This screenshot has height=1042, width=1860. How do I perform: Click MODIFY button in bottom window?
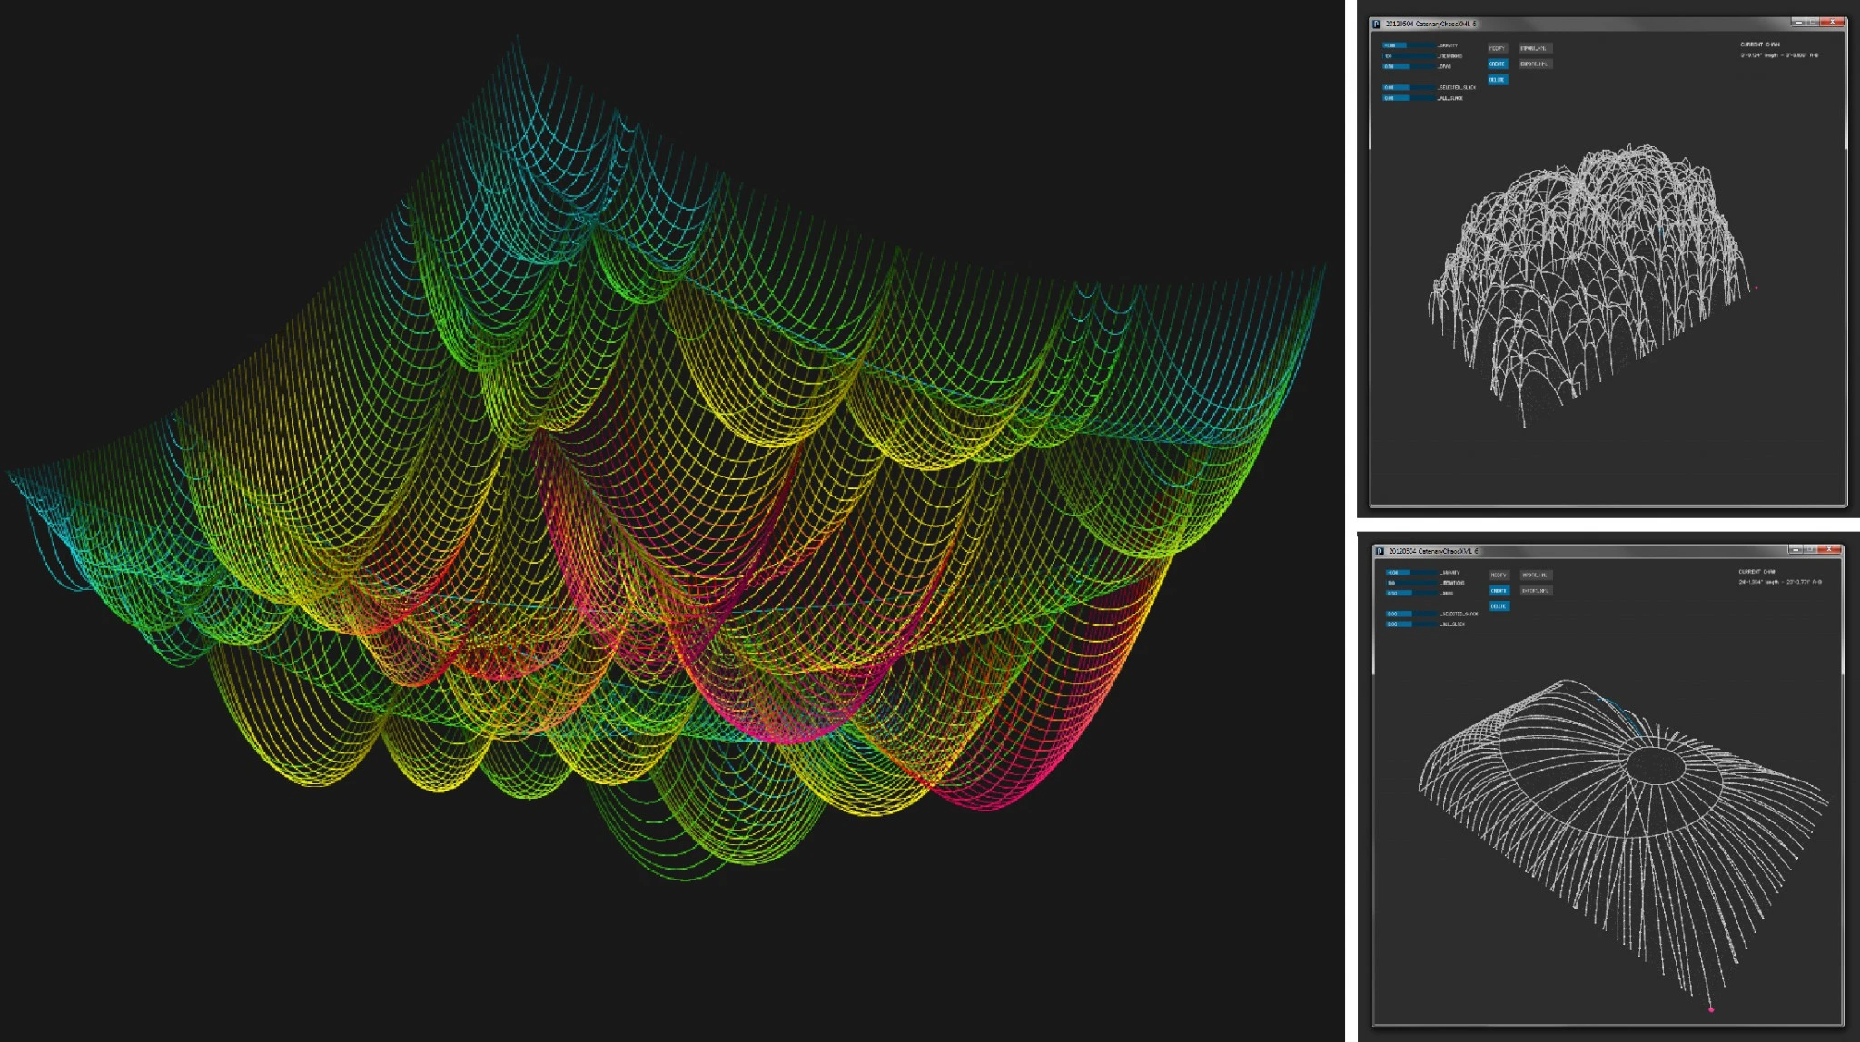(x=1499, y=575)
